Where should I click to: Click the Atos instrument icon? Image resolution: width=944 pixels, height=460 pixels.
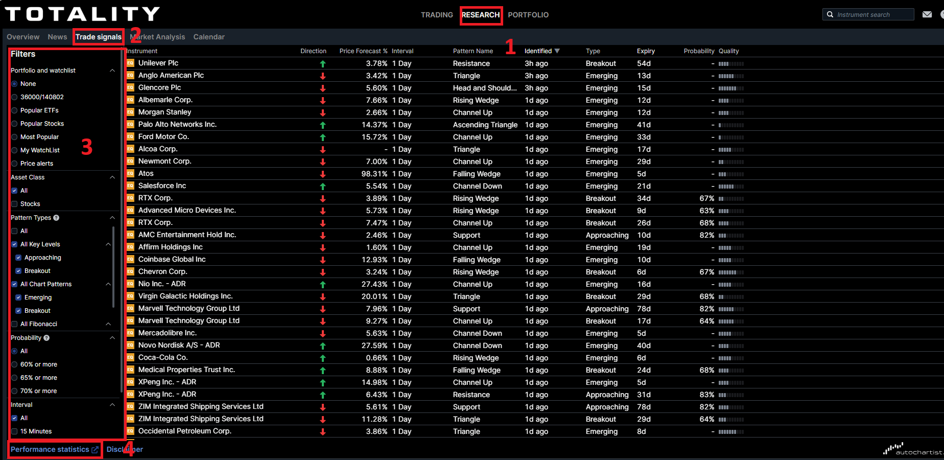[130, 173]
